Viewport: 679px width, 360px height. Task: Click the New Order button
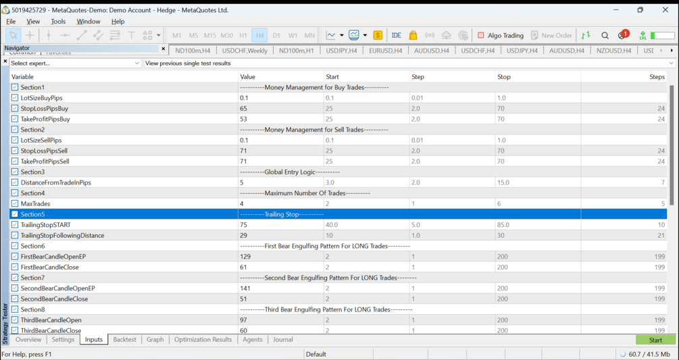point(552,36)
